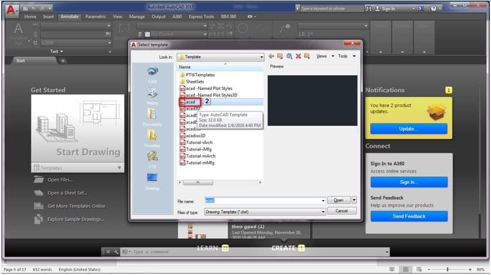Click Explore Sample Drawings icon

tap(38, 219)
